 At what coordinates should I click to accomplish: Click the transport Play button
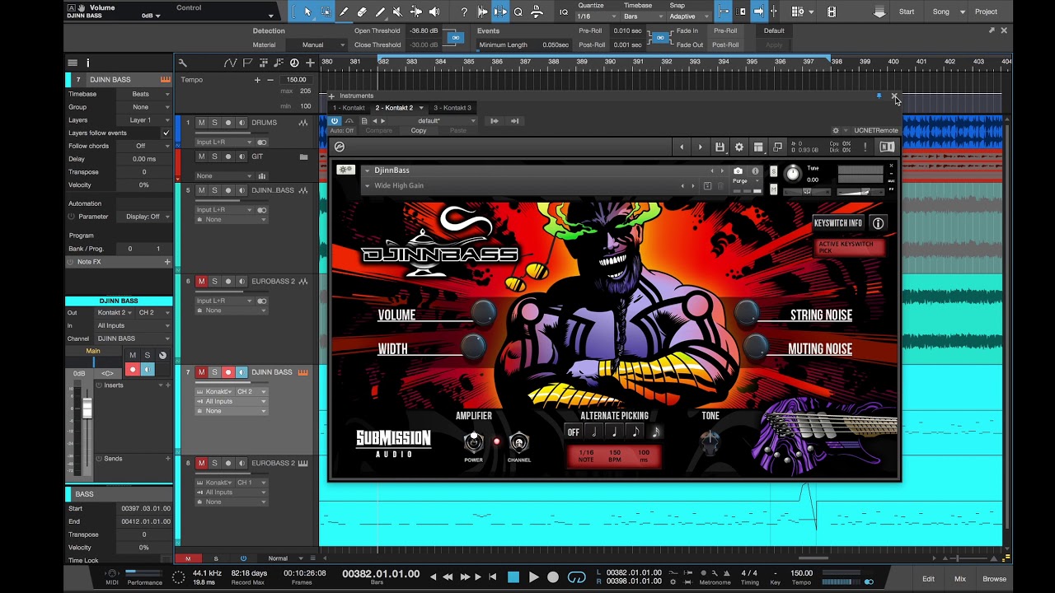coord(533,577)
